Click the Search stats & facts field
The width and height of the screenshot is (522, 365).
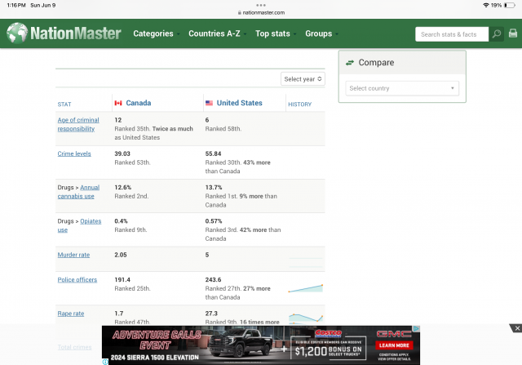451,34
